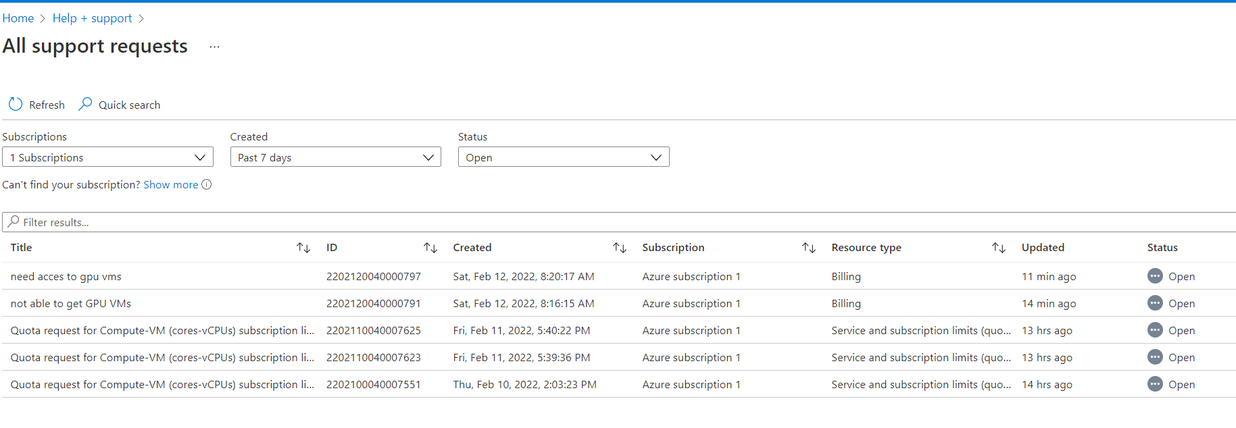This screenshot has width=1236, height=428.
Task: Navigate to Help + support breadcrumb
Action: (x=93, y=18)
